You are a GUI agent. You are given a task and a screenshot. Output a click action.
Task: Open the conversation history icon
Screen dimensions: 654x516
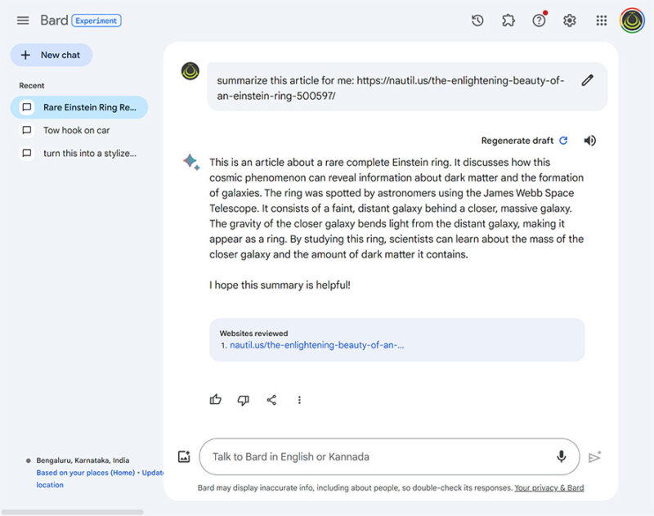pos(477,20)
